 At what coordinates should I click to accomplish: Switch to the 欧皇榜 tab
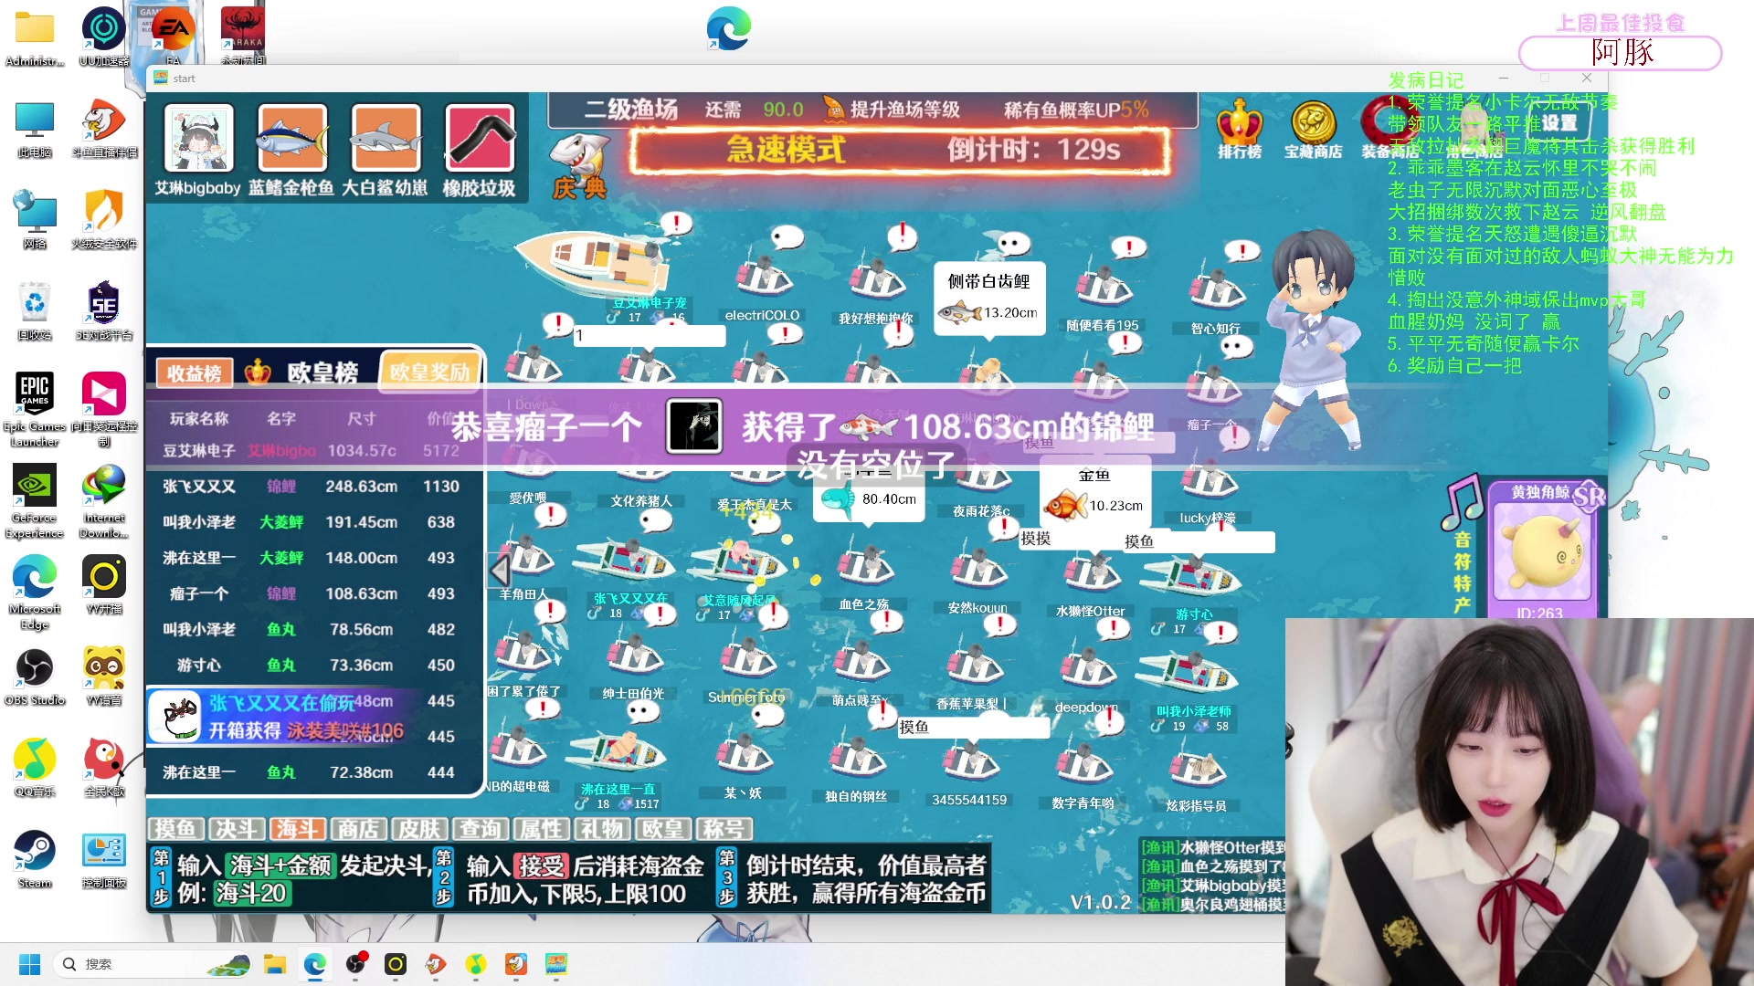322,372
